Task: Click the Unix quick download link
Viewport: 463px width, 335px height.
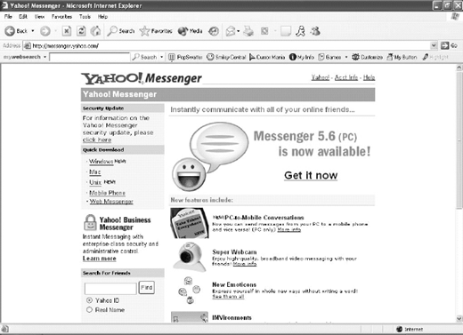Action: [x=95, y=182]
